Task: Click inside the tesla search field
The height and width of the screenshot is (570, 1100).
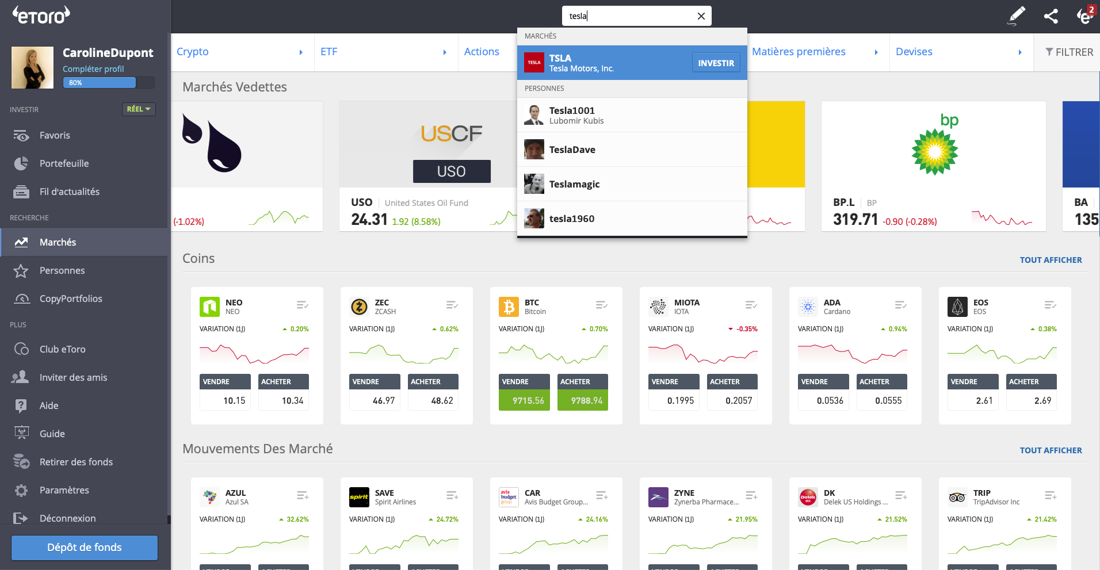Action: tap(630, 16)
